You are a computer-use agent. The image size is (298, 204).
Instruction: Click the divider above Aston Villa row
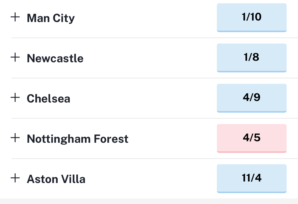click(x=154, y=158)
